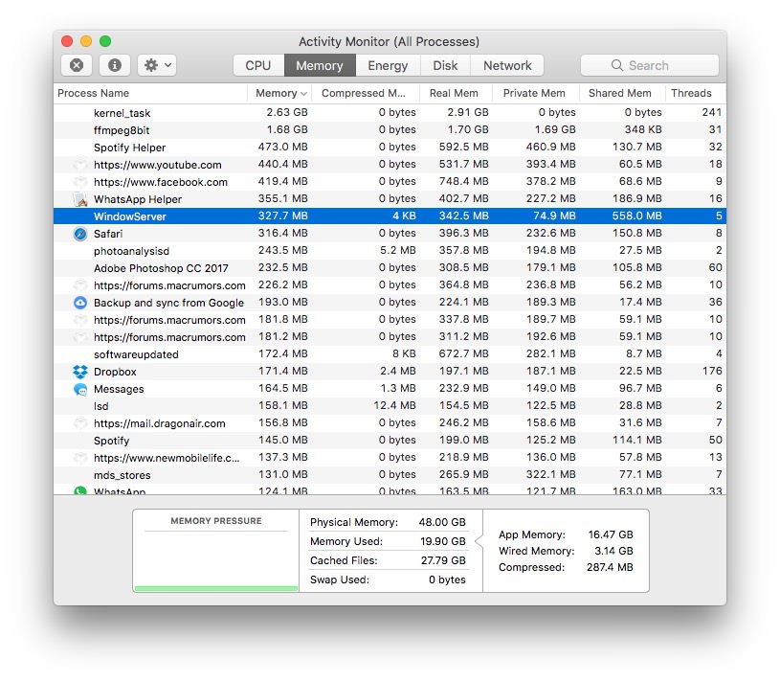Click the App Memory 16.47 GB value

point(611,534)
